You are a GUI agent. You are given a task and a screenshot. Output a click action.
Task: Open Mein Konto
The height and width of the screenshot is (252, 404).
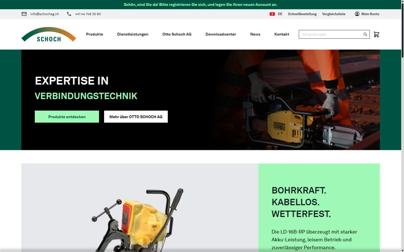(x=370, y=14)
